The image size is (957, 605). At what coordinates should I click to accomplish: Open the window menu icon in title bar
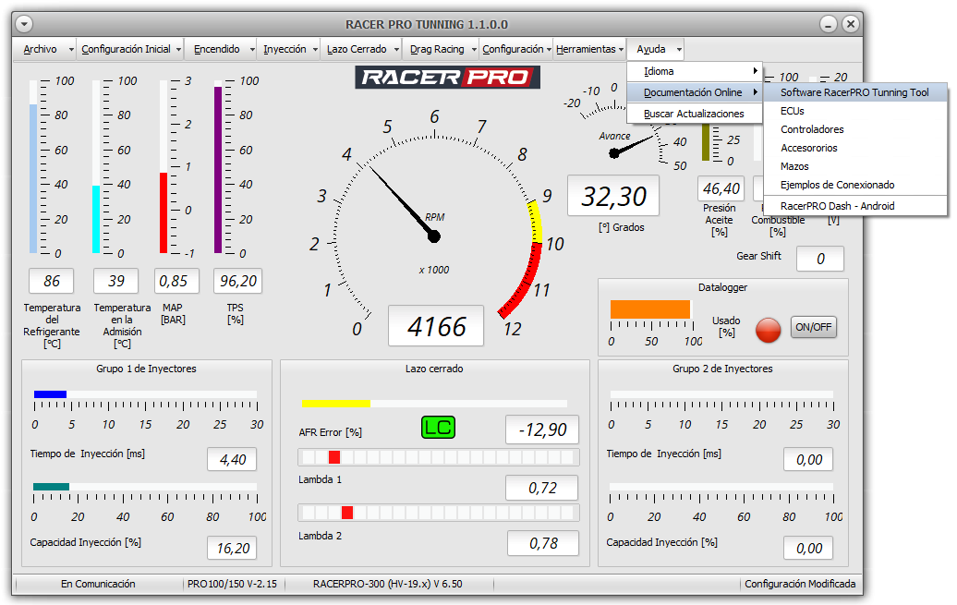click(x=24, y=24)
